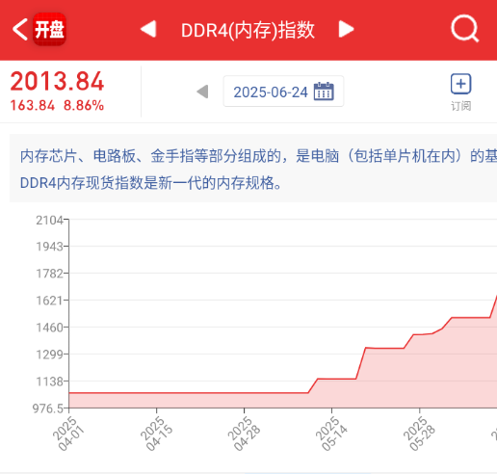Open calendar icon beside the date

coord(324,92)
